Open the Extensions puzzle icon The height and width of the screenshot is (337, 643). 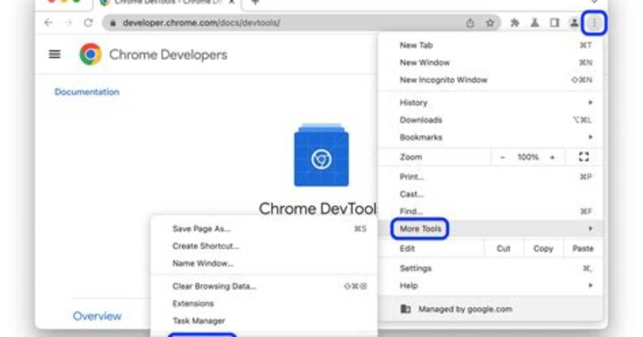515,23
